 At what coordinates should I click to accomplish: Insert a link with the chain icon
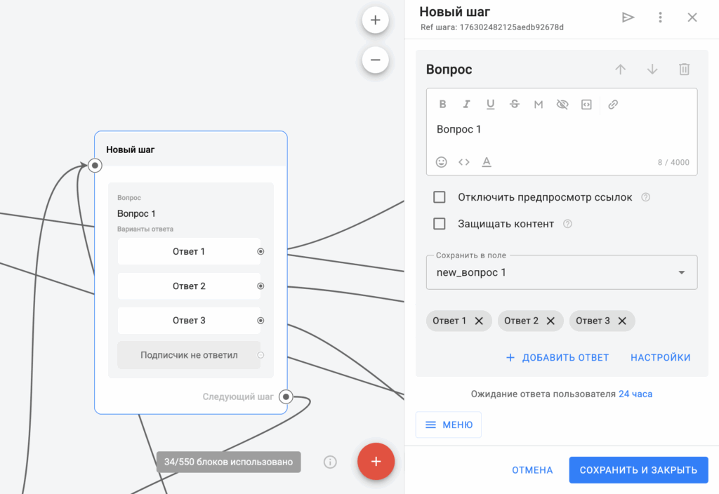tap(613, 105)
